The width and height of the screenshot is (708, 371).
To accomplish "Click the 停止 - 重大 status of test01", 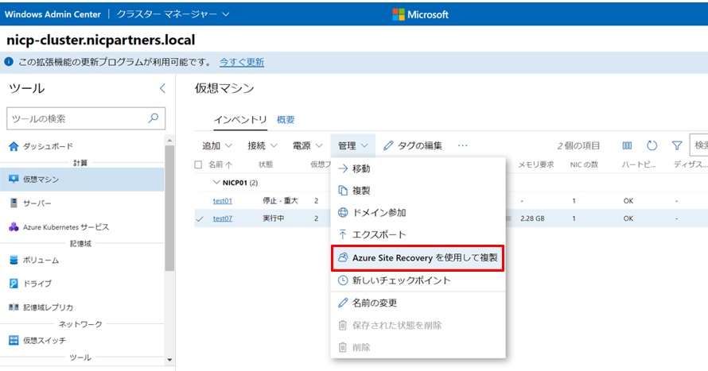I will (280, 201).
